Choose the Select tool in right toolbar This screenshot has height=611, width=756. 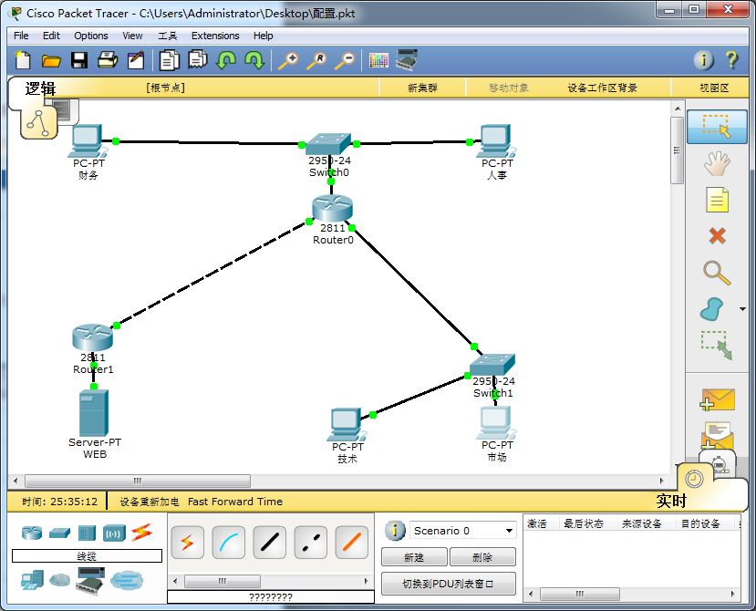point(717,127)
